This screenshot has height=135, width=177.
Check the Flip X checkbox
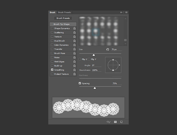coord(80,59)
